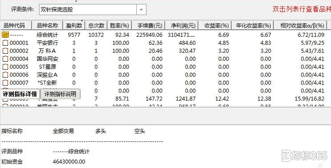331x168 pixels.
Task: Sort by 年化收益率(%) column header
Action: [252, 26]
